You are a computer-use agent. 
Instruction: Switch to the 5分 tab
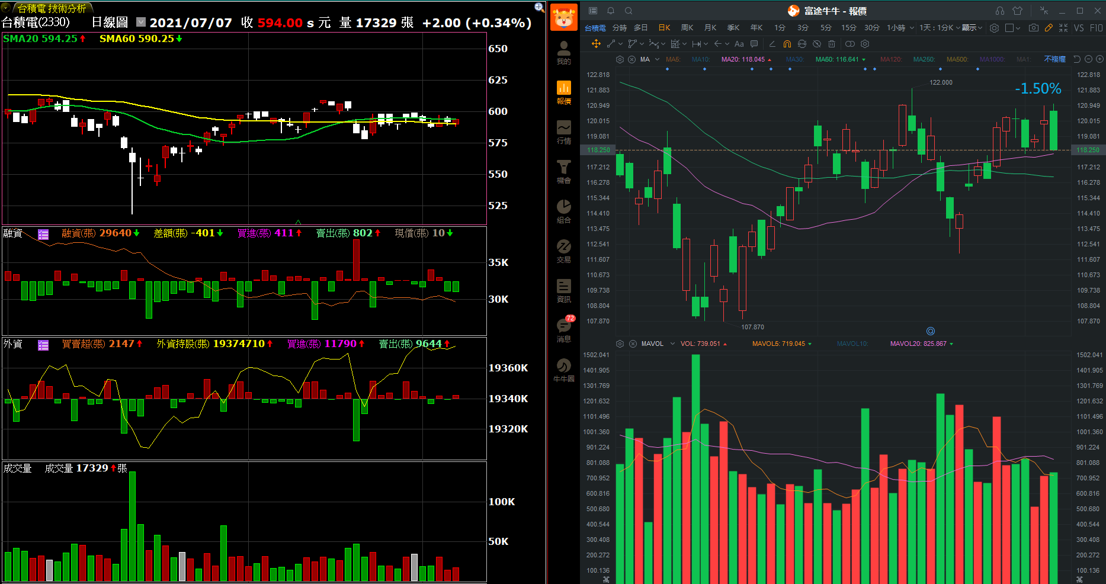pyautogui.click(x=826, y=28)
